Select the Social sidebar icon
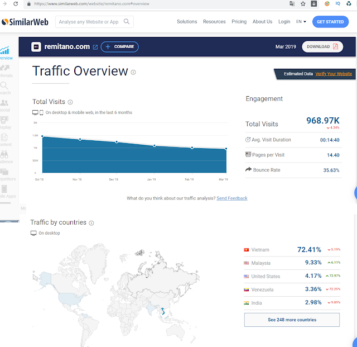This screenshot has height=347, width=357. (4, 103)
